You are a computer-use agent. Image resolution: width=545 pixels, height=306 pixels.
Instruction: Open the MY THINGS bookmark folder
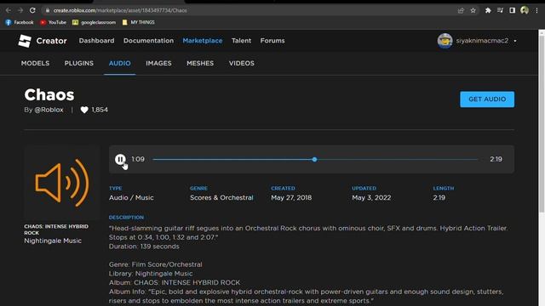coord(138,22)
